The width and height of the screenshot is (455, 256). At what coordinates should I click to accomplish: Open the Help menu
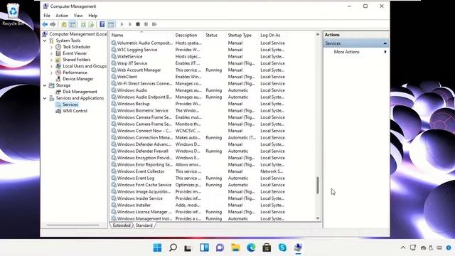coord(93,16)
